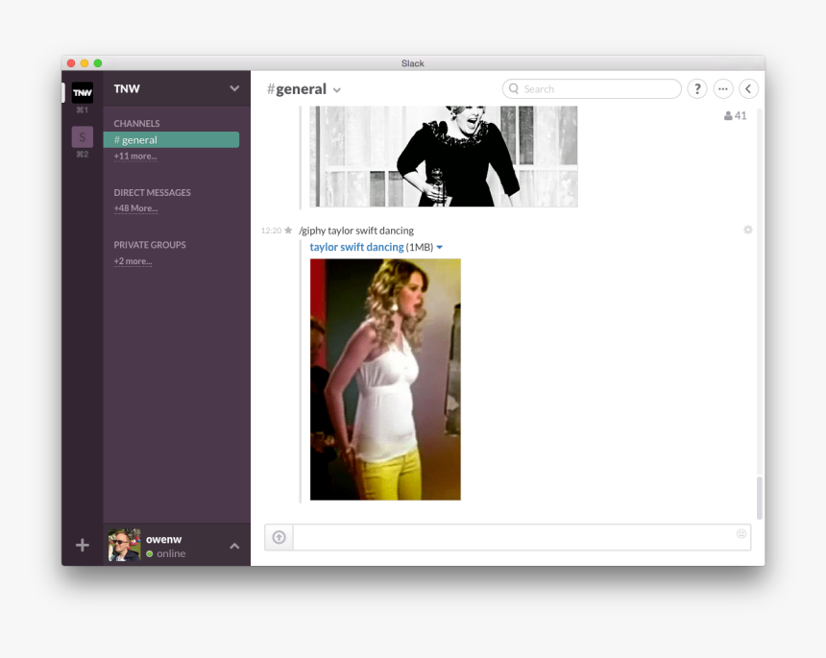
Task: Click the TNW team name header
Action: pos(127,88)
